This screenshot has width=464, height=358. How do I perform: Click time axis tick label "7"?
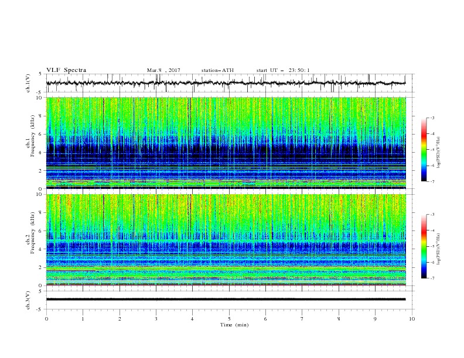point(302,319)
